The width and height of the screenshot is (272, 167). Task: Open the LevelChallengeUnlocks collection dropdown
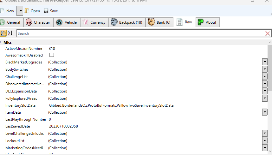coord(265,133)
